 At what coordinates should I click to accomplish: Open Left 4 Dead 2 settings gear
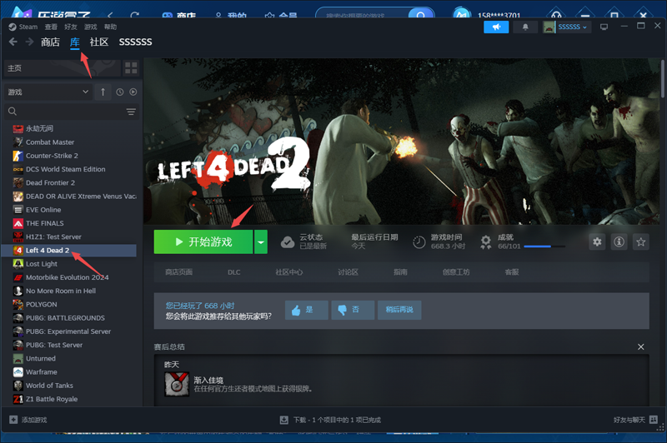[x=597, y=241]
